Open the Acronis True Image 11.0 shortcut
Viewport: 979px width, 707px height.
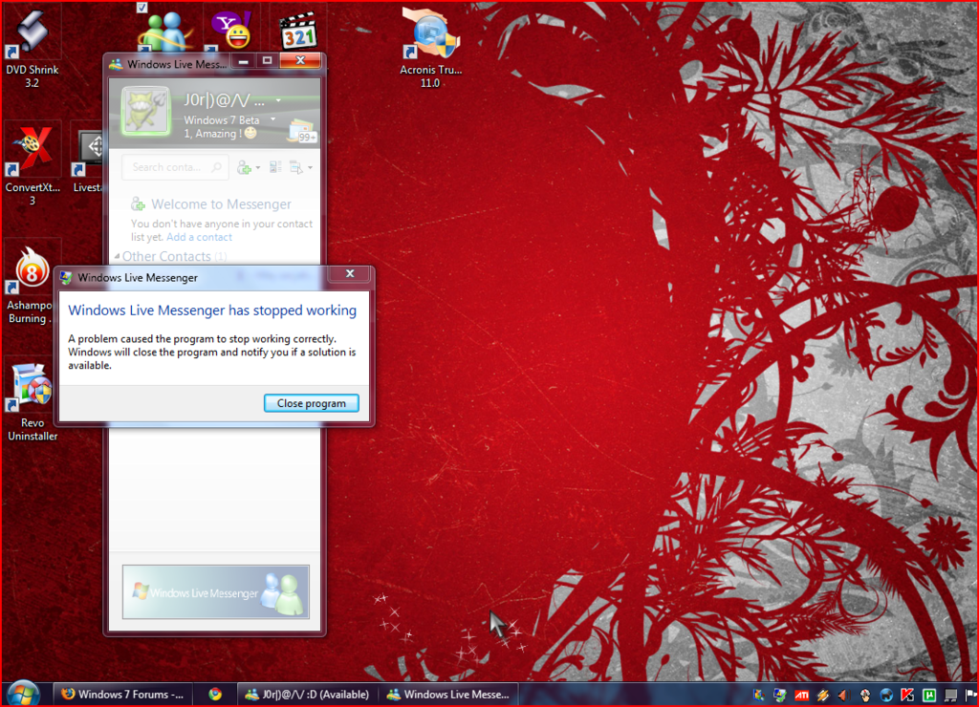point(430,49)
